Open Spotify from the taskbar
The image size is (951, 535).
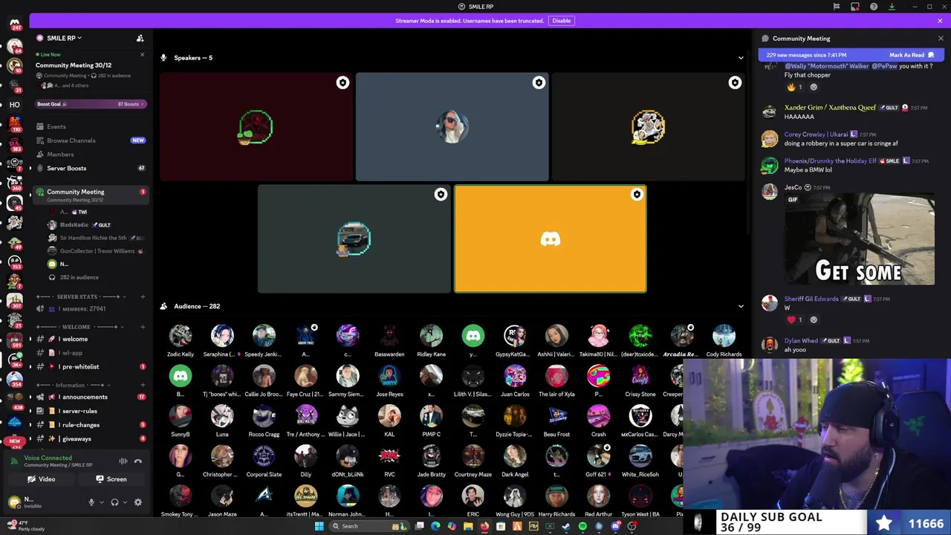coord(582,526)
